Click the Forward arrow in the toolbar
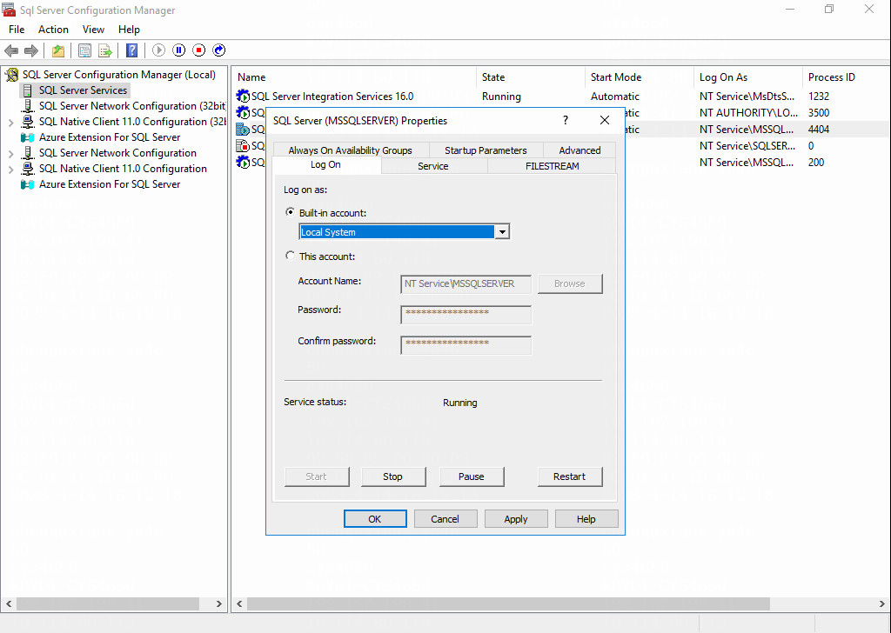 click(31, 50)
